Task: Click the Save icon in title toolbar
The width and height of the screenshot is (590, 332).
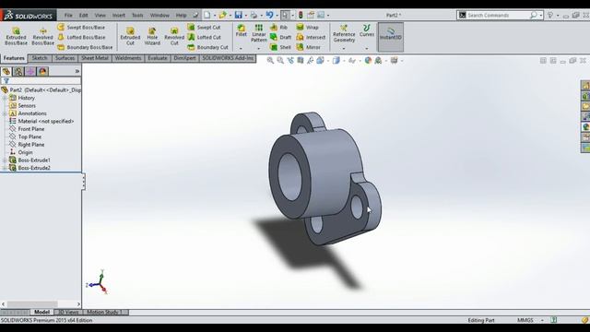Action: (x=238, y=15)
